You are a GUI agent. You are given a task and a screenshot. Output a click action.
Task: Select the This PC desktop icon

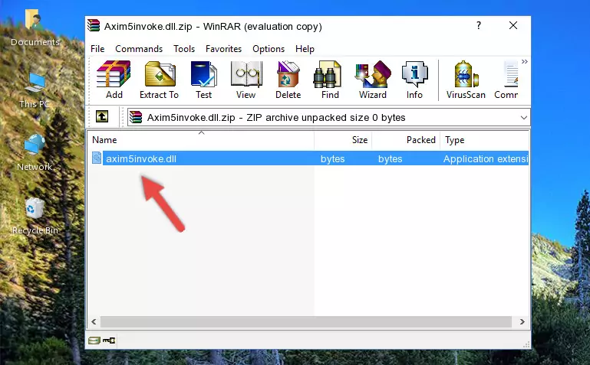35,90
